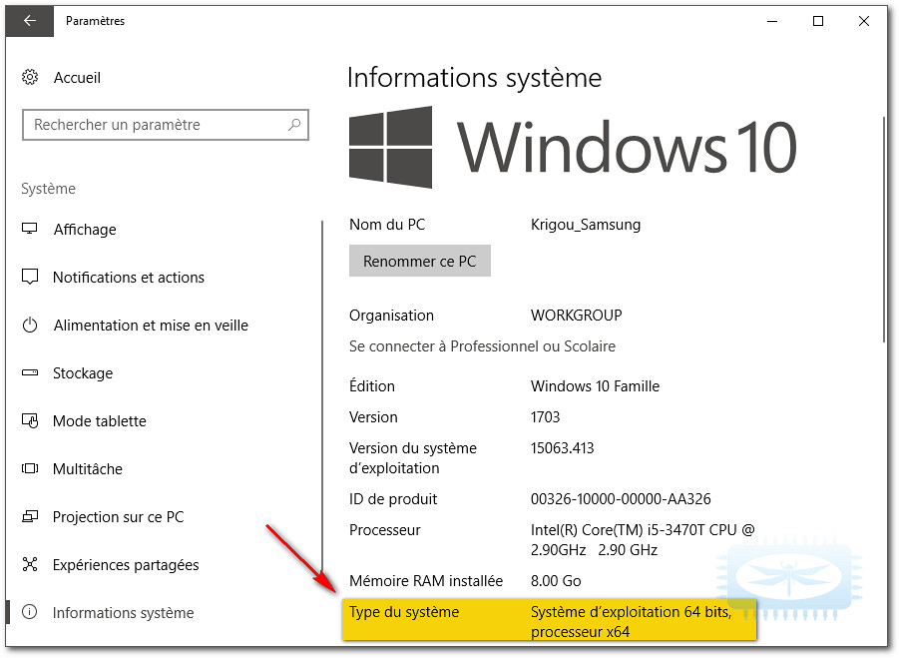
Task: Select the Multitâche icon
Action: (x=30, y=468)
